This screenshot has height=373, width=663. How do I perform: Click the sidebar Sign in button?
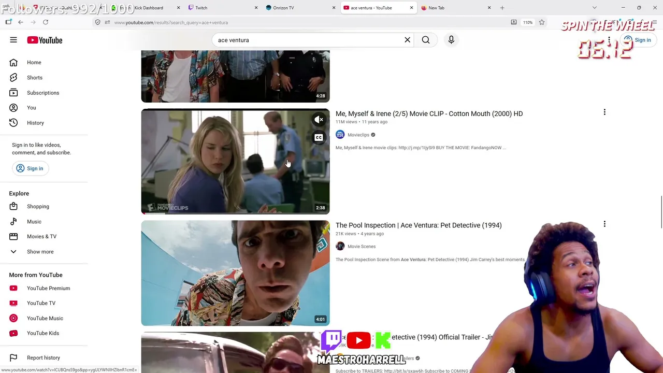[x=30, y=168]
